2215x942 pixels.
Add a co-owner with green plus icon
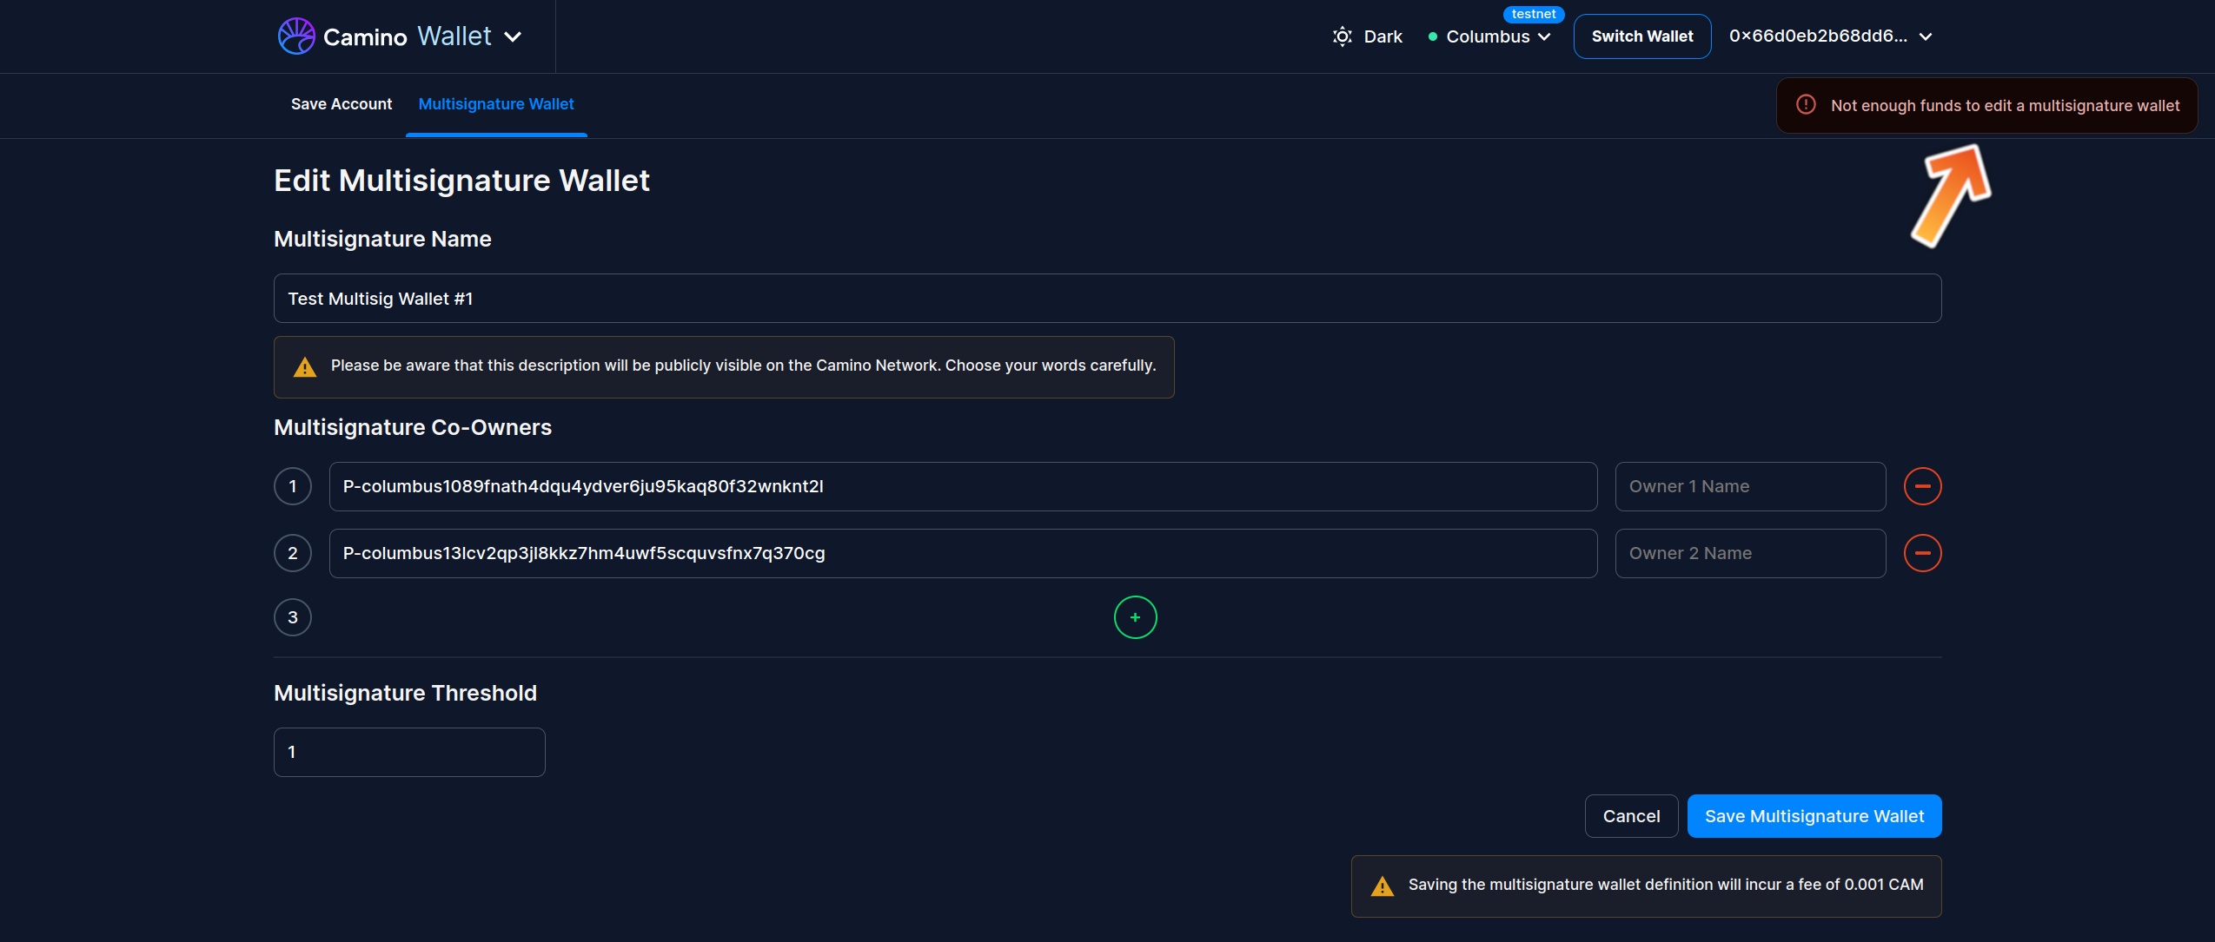tap(1135, 617)
